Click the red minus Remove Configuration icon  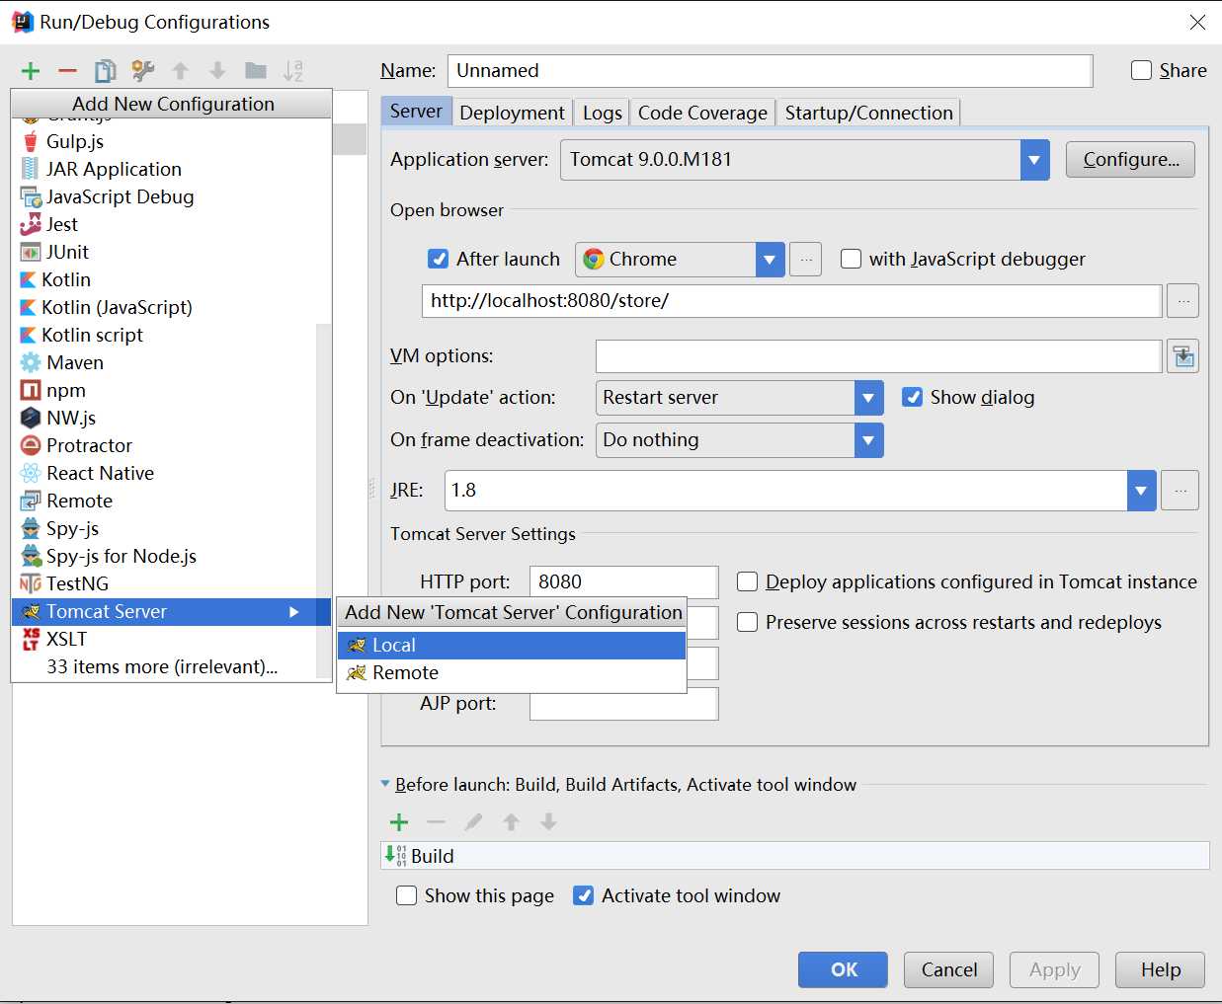(x=67, y=71)
